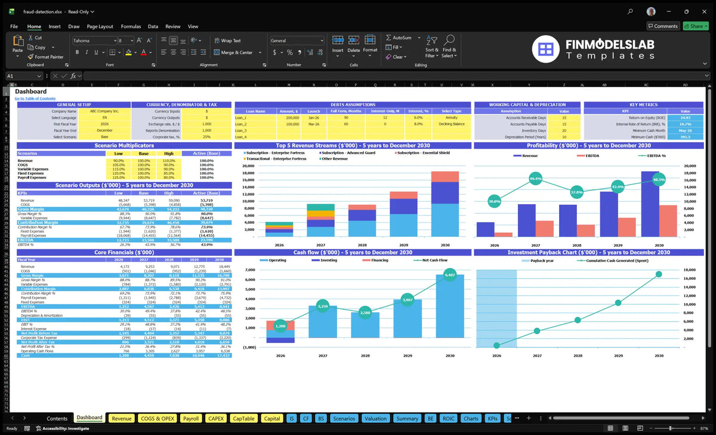Screen dimensions: 716x435
Task: Add a new sheet with plus button
Action: 529,418
